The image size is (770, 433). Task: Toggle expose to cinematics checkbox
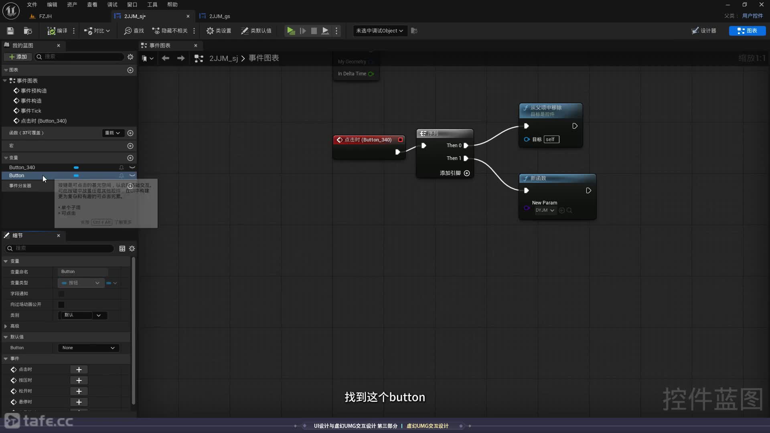coord(61,305)
